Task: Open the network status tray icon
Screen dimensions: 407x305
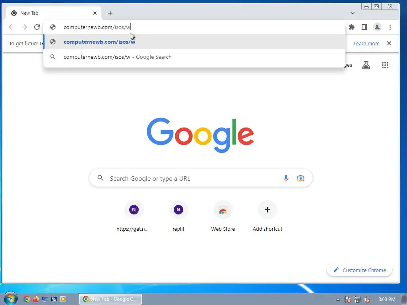Action: 357,299
